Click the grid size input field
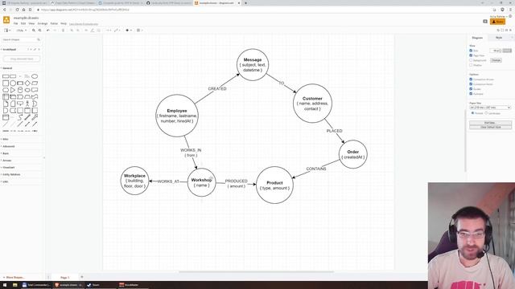This screenshot has width=515, height=289. coord(496,51)
